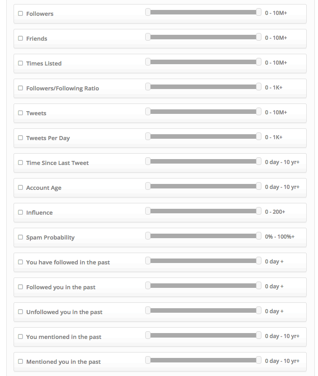The width and height of the screenshot is (318, 376).
Task: Enable 'Unfollowed you in the past' checkbox
Action: pyautogui.click(x=21, y=312)
